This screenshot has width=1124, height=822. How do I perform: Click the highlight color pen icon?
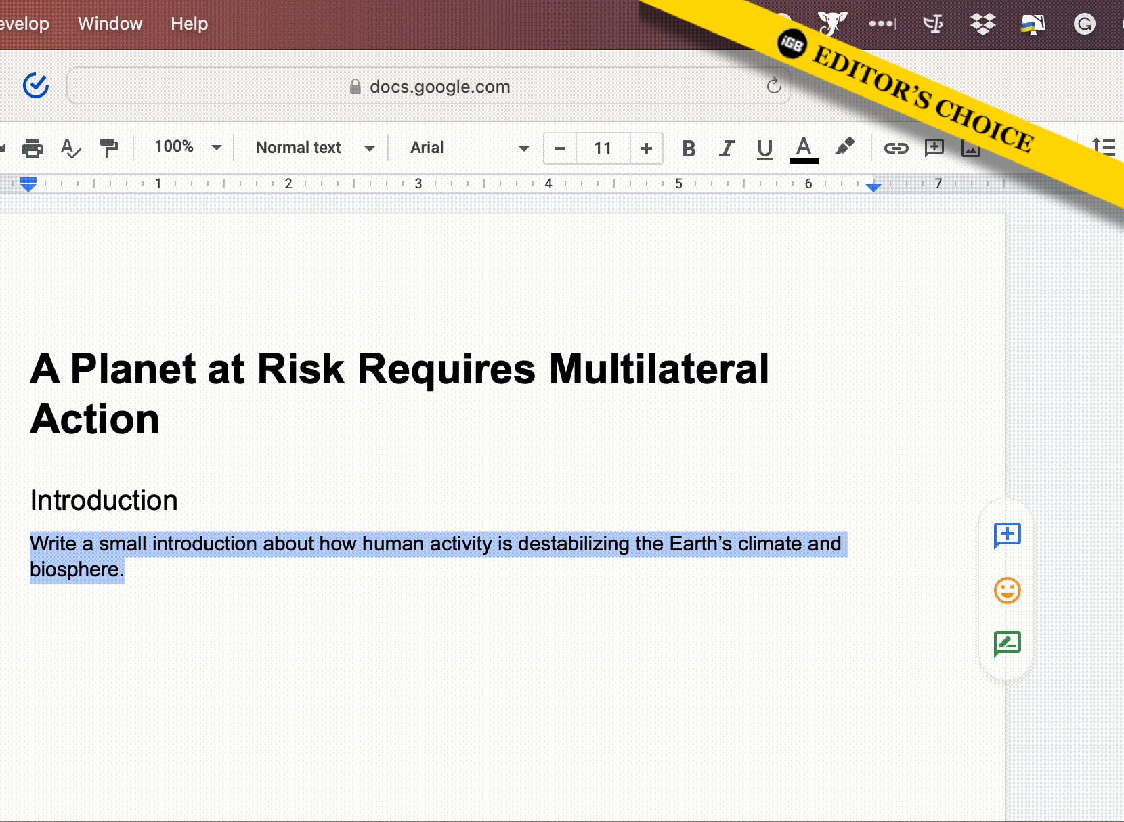844,147
